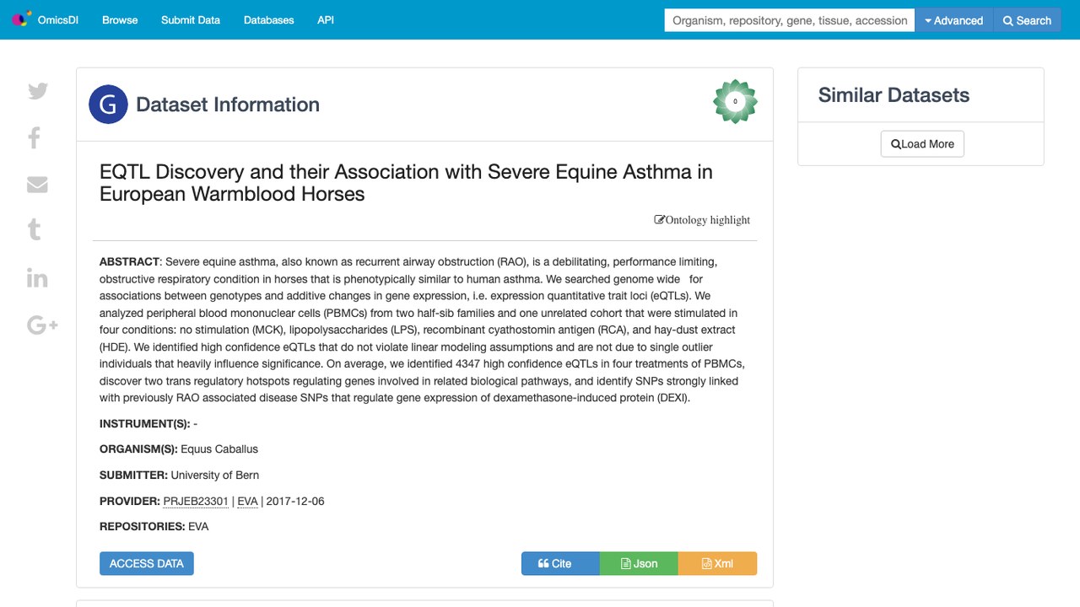Click the submitter University of Bern
Screen dimensions: 1080x607
[x=215, y=475]
